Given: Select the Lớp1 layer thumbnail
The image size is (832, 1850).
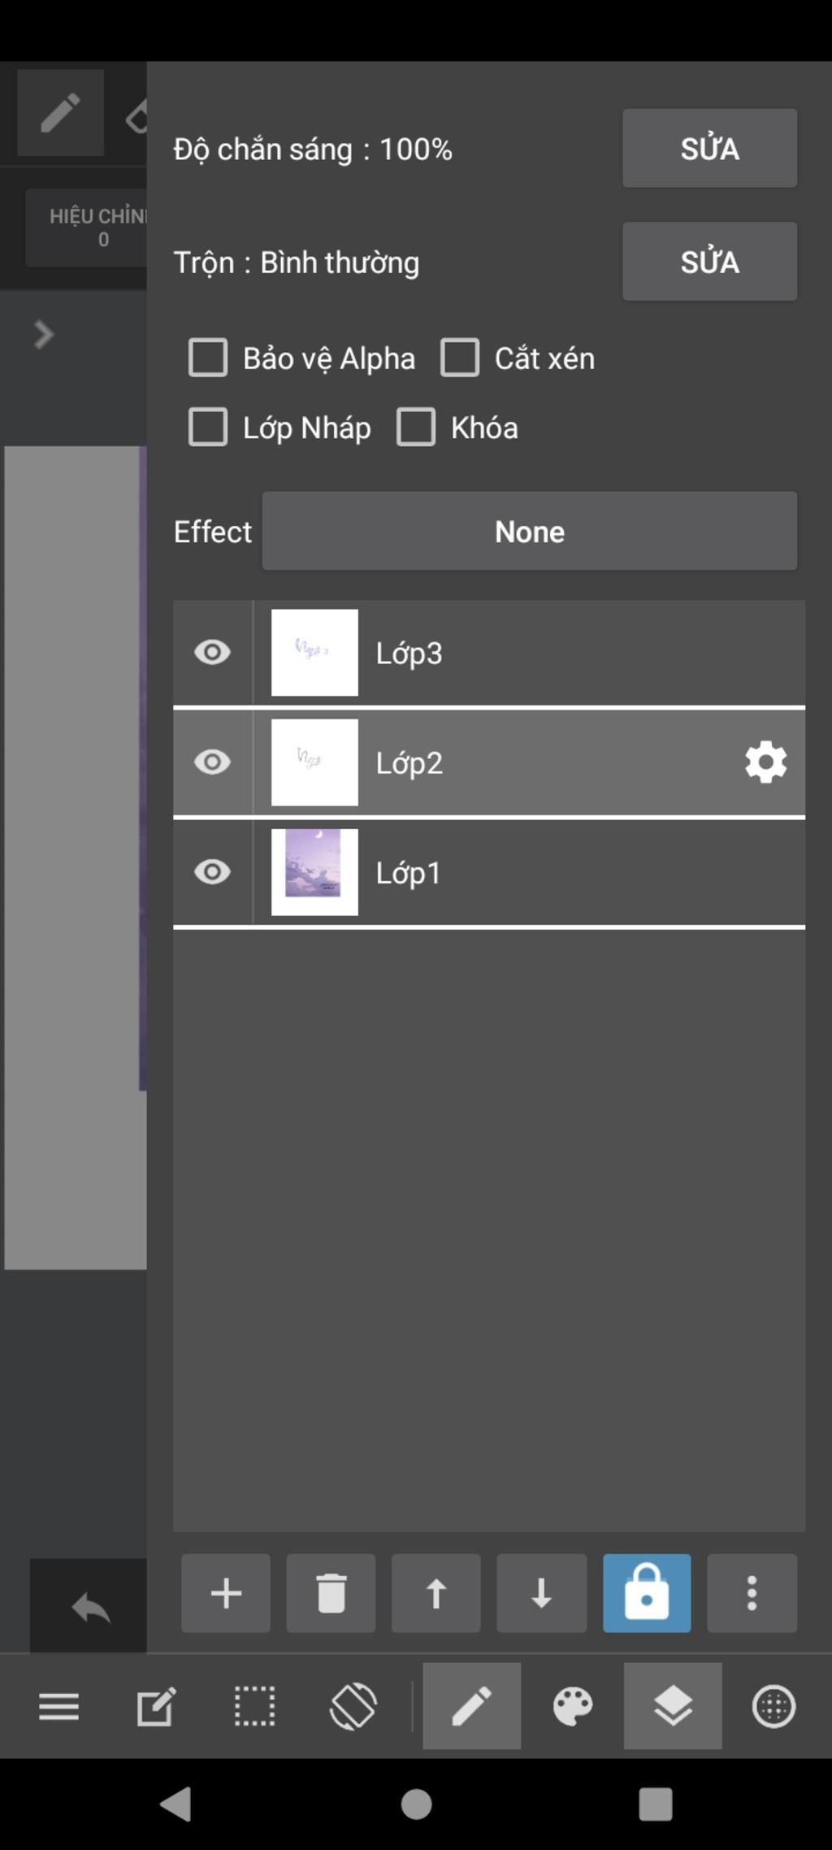Looking at the screenshot, I should click(x=314, y=872).
